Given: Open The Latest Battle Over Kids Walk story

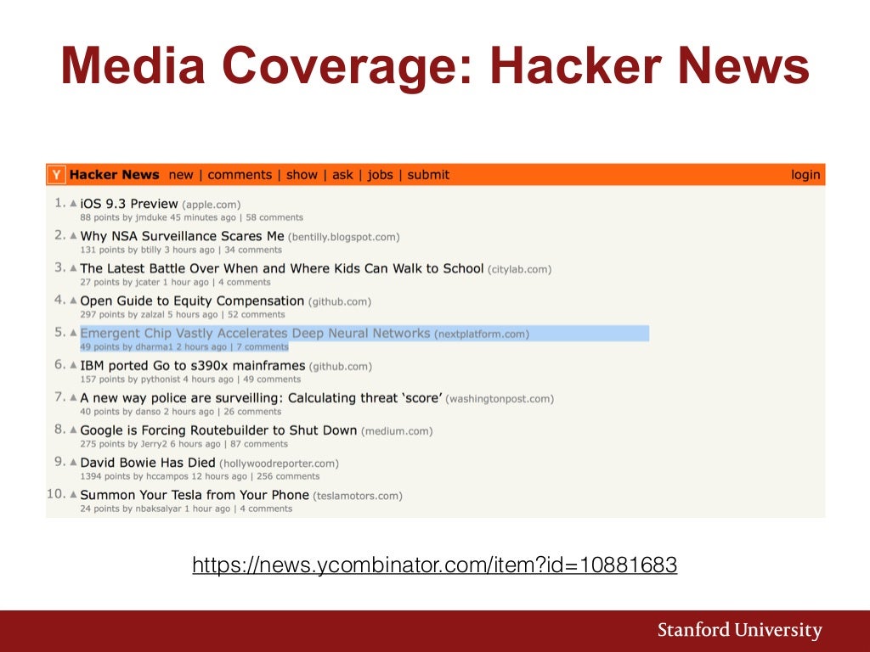Looking at the screenshot, I should (x=282, y=268).
